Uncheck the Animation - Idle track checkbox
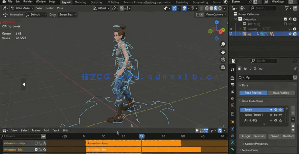The image size is (299, 154). click(x=36, y=150)
